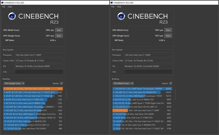Viewport: 219px width, 135px height.
Task: Select i7-1165G7 row scoring 3769
Action: (x=142, y=128)
